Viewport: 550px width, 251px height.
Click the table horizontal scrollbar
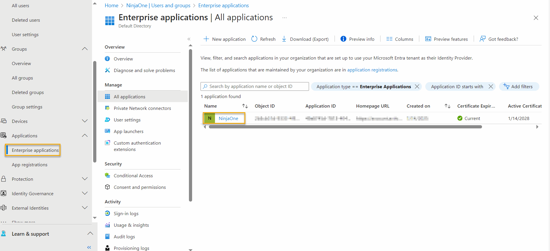[x=345, y=127]
